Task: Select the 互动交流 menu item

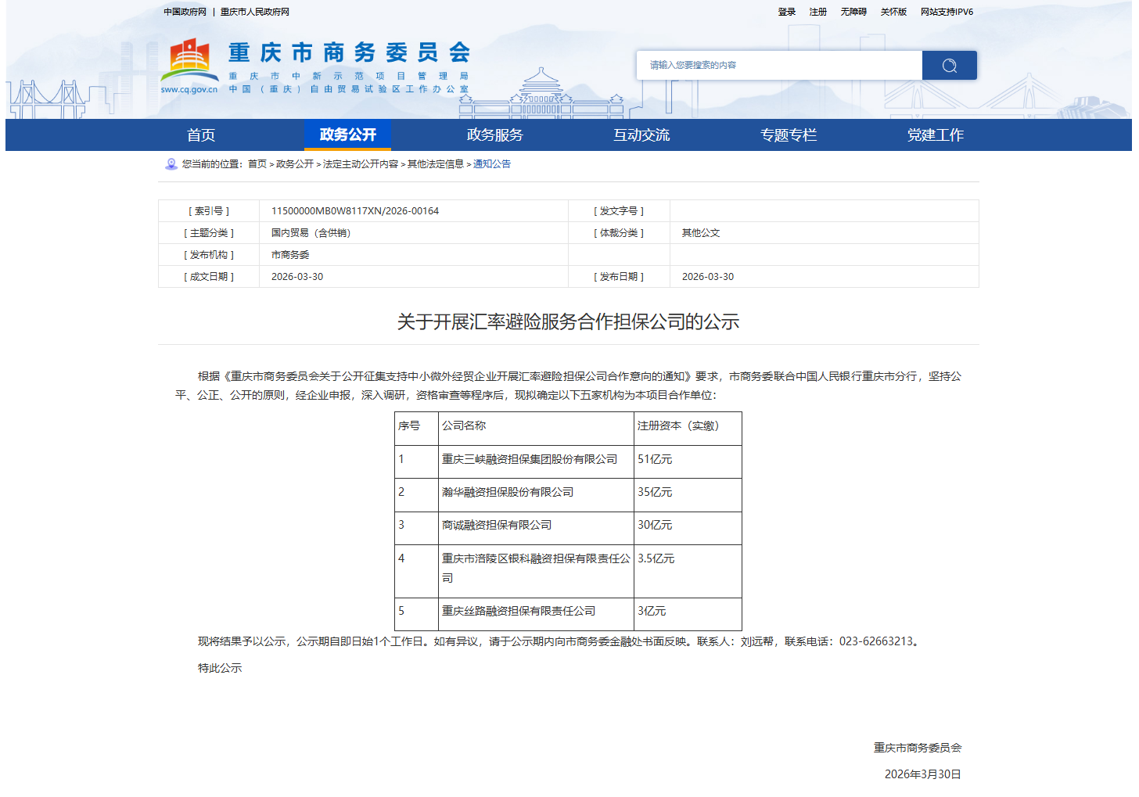Action: click(641, 135)
